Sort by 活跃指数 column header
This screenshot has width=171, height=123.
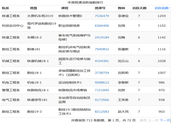pyautogui.click(x=162, y=8)
